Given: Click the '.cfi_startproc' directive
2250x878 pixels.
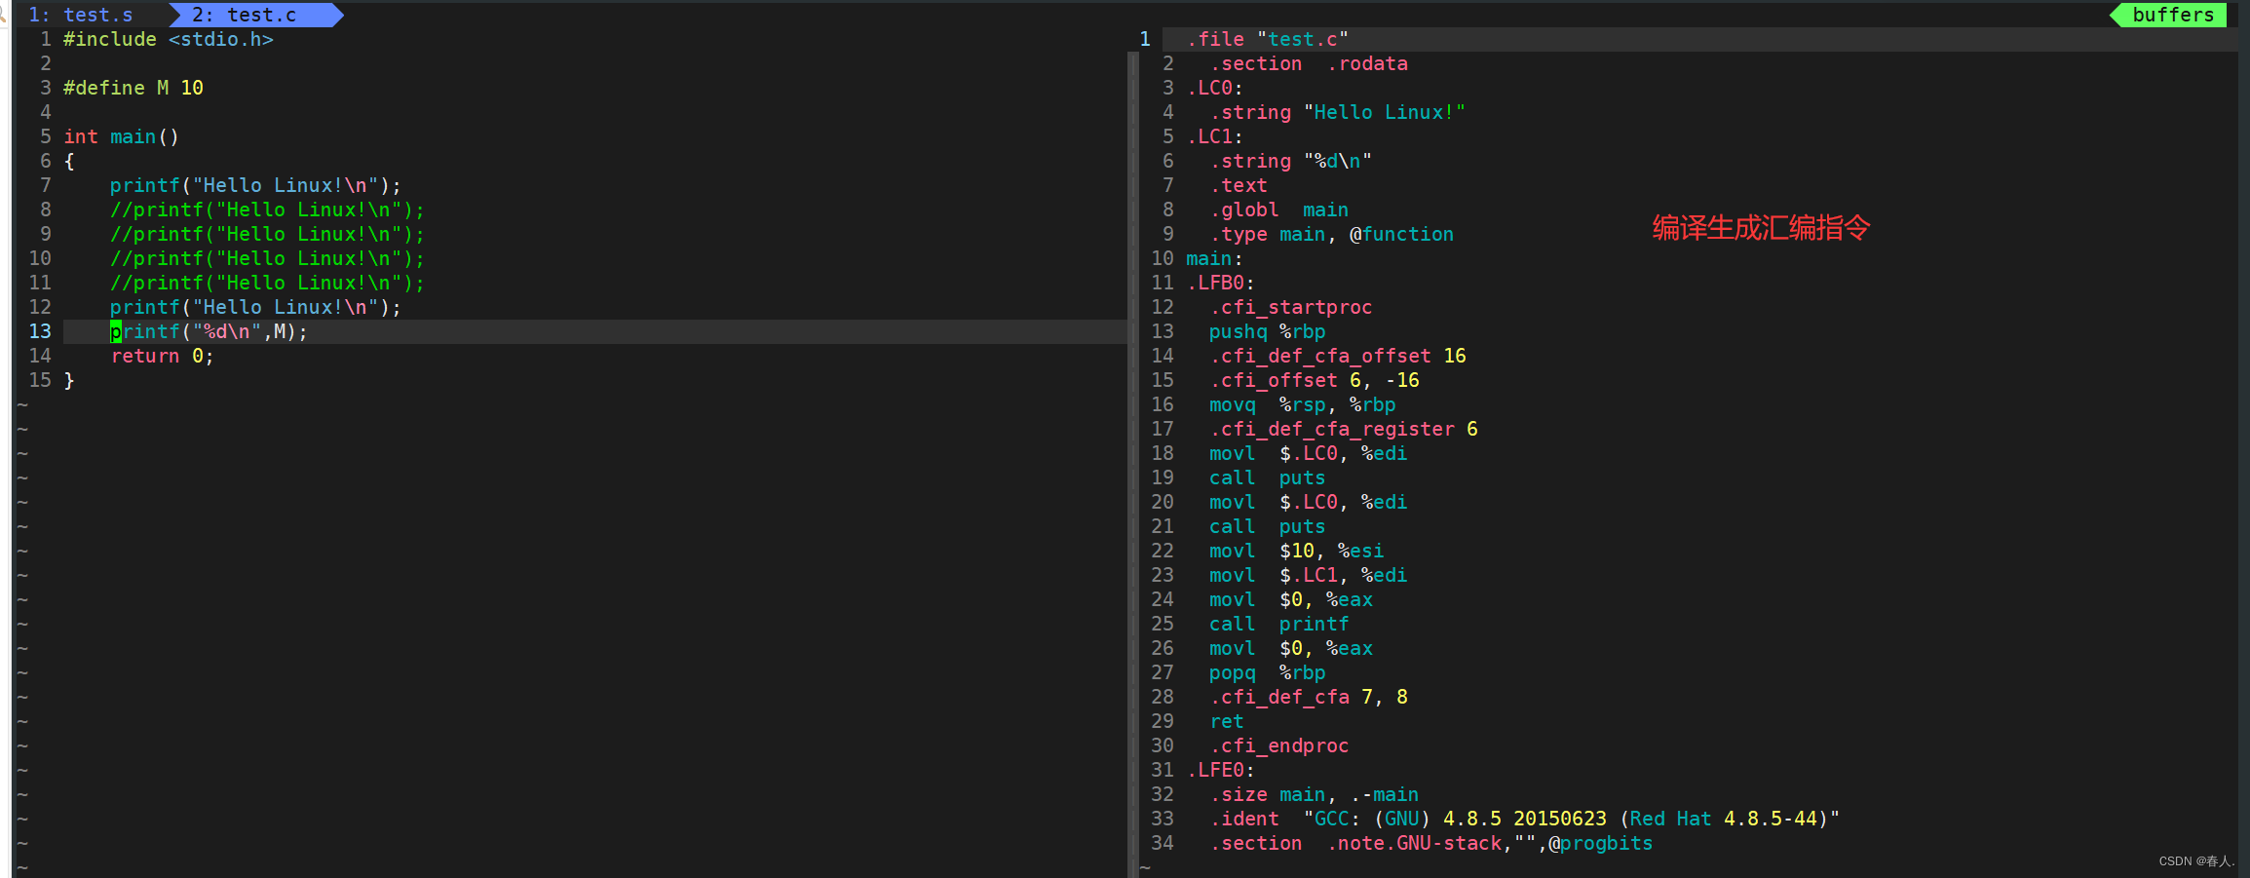Looking at the screenshot, I should (x=1291, y=307).
